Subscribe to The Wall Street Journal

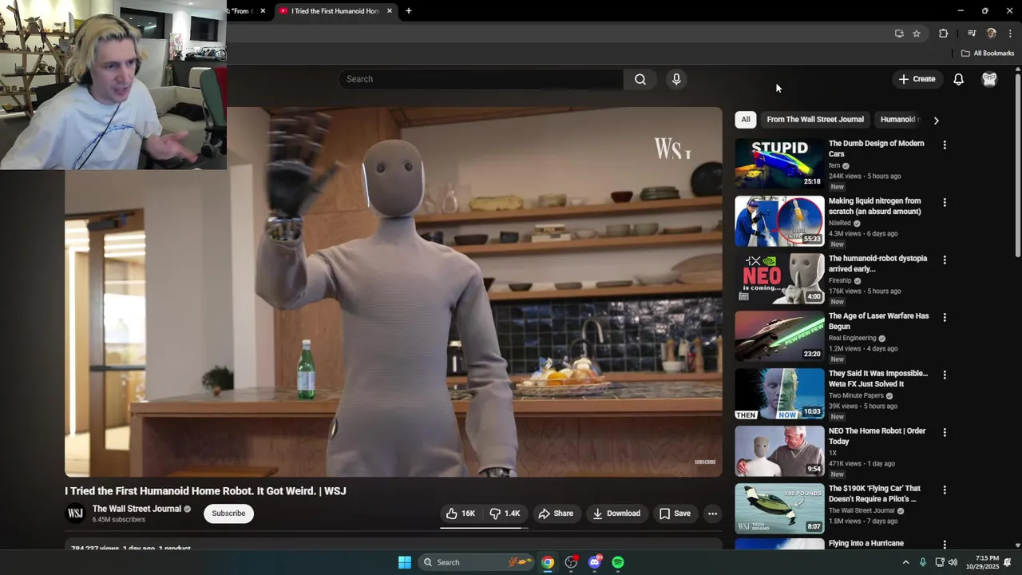pos(228,514)
